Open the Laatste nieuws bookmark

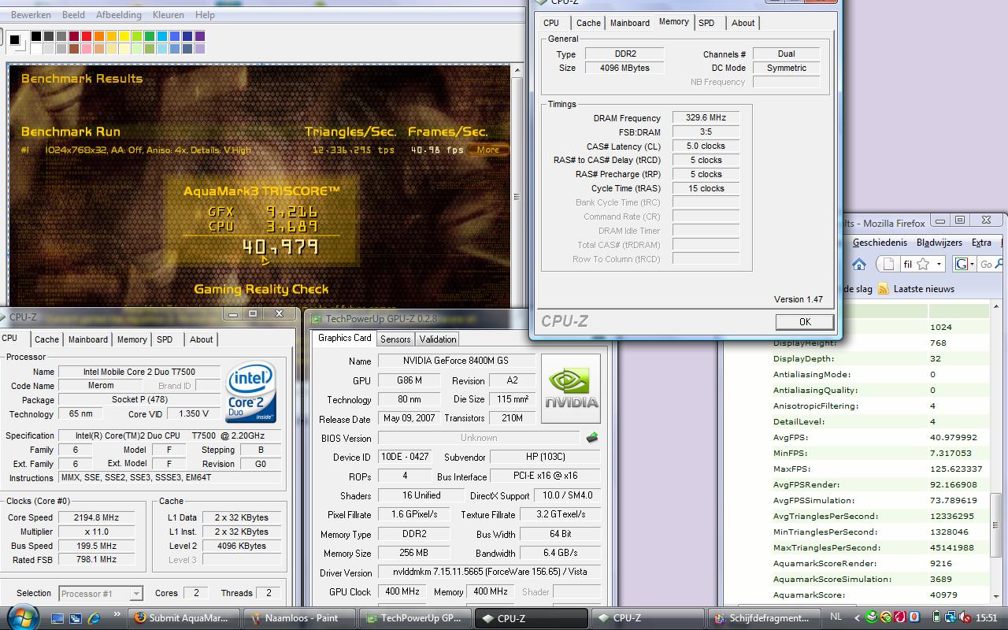pos(924,289)
